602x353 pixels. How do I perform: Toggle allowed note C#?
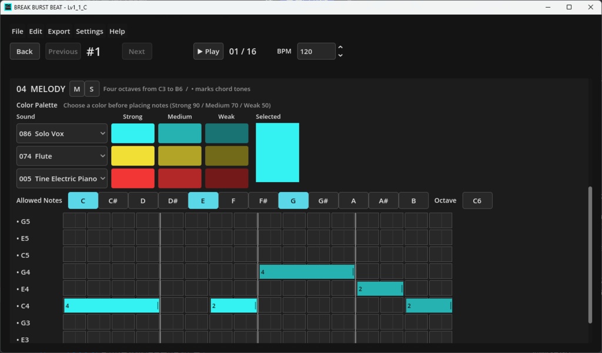coord(113,201)
